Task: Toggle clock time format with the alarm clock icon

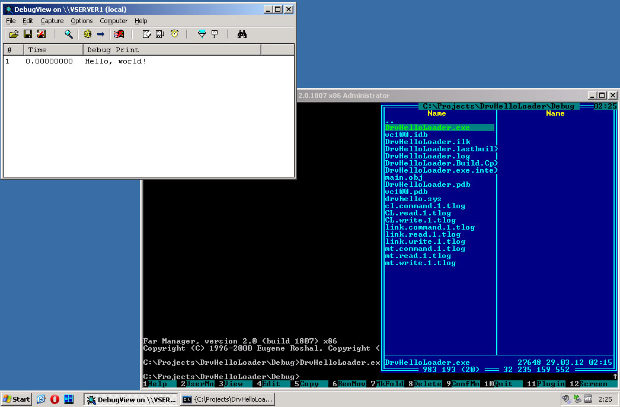Action: pos(174,34)
